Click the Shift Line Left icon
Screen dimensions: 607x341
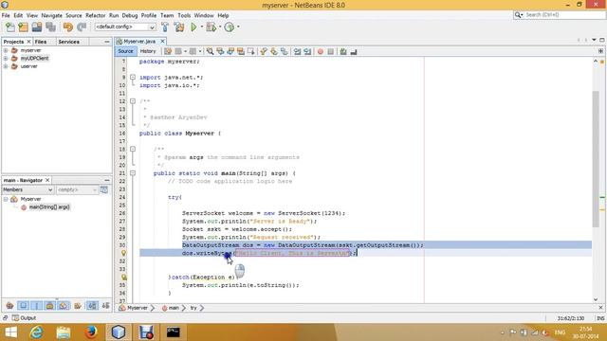297,51
